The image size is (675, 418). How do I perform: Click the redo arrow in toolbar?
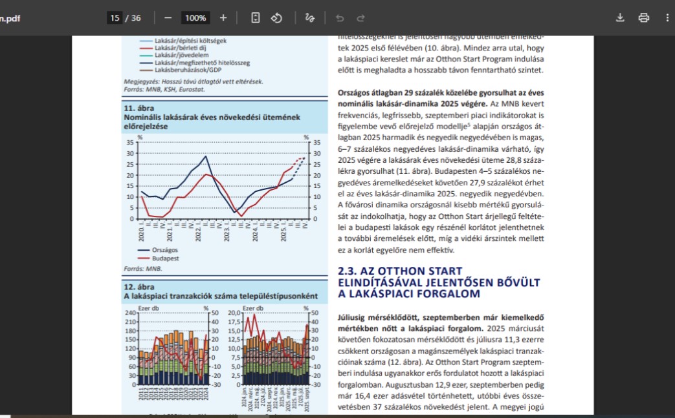coord(361,17)
